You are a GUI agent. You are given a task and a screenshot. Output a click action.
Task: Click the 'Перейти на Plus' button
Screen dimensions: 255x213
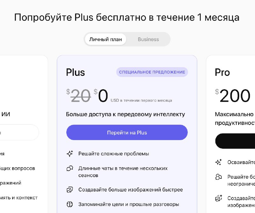(127, 132)
